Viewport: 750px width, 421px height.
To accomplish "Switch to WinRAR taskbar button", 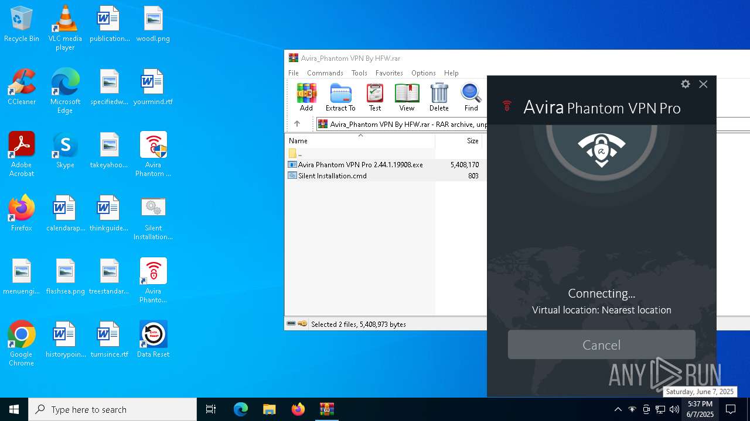I will 327,409.
